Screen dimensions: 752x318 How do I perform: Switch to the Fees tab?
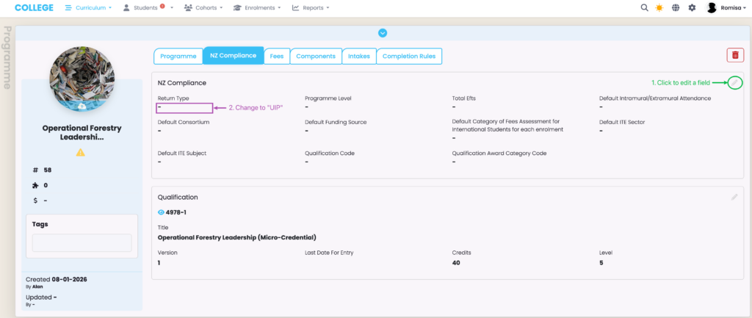277,56
